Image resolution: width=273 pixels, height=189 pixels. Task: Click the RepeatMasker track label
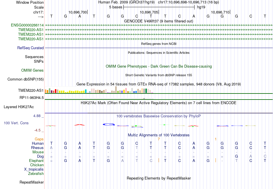[x=32, y=182]
